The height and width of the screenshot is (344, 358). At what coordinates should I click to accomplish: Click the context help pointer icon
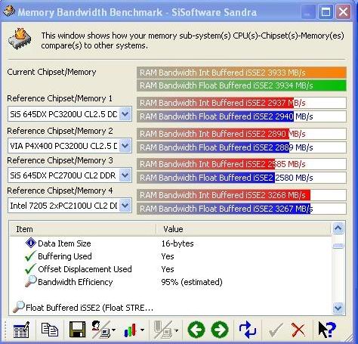326,330
